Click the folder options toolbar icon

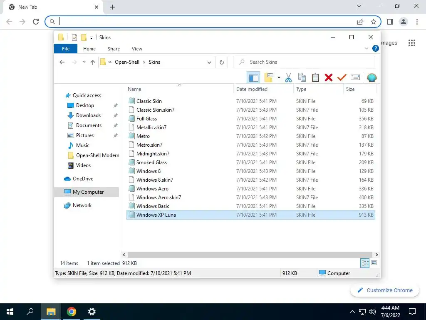pyautogui.click(x=269, y=78)
